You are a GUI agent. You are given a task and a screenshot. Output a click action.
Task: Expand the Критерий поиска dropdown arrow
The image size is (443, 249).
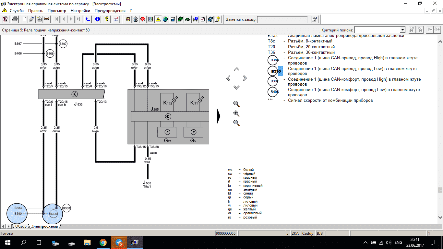(x=402, y=30)
